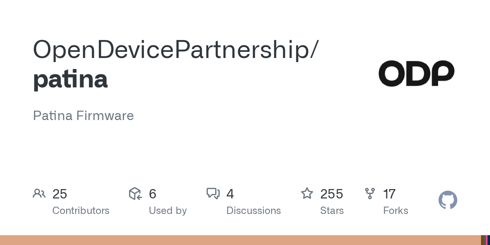The width and height of the screenshot is (490, 245).
Task: Open the GitHub octocat logo
Action: click(x=448, y=200)
